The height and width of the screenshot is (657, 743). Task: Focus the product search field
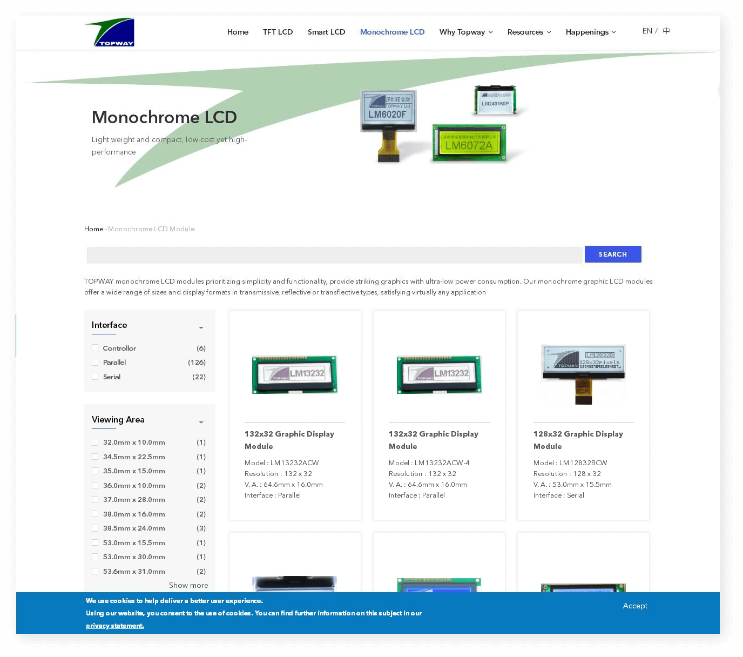334,254
